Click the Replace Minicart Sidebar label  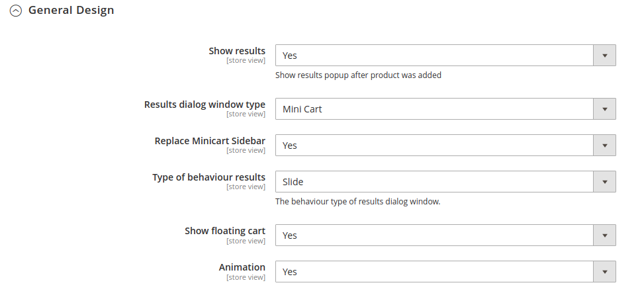pos(210,141)
